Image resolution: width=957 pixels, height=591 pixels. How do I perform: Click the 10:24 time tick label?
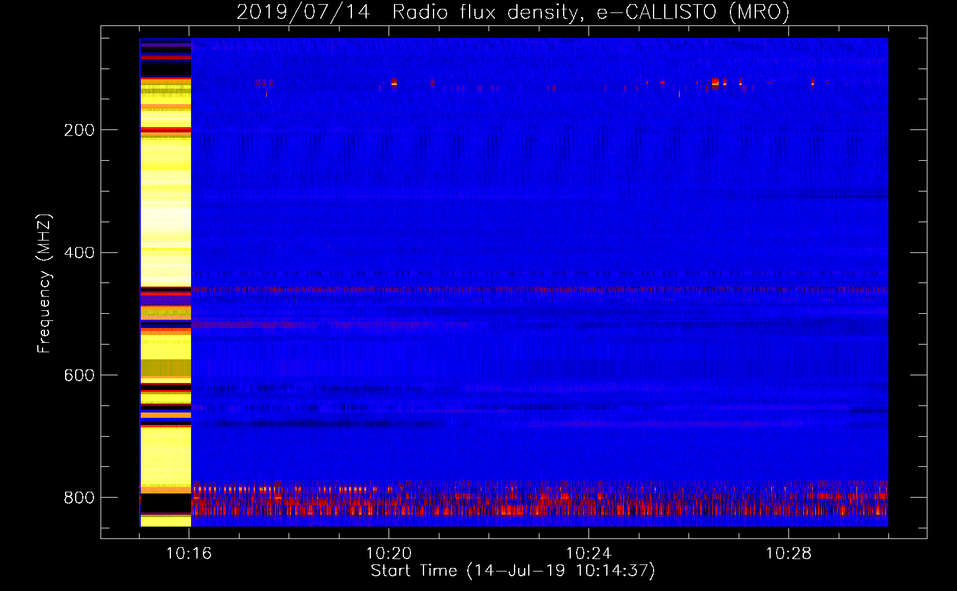[589, 554]
